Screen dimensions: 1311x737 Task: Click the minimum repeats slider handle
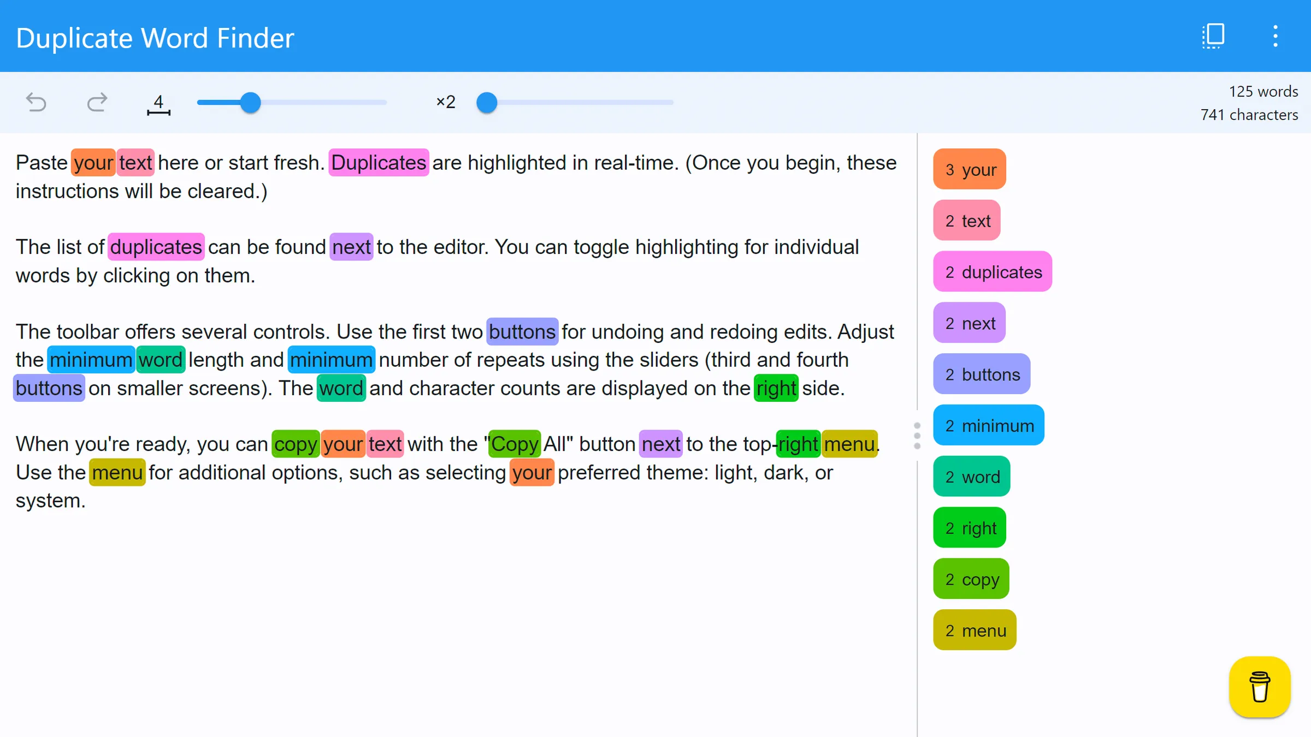[487, 102]
